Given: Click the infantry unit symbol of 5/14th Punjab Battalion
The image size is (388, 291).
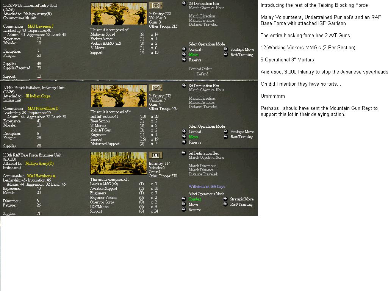Looking at the screenshot, I should (156, 88).
